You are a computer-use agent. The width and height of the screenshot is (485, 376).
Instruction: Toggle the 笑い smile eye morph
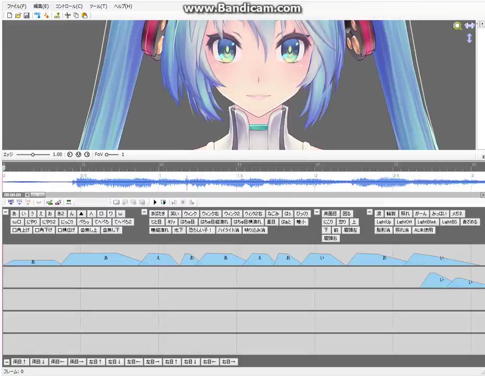click(x=175, y=214)
